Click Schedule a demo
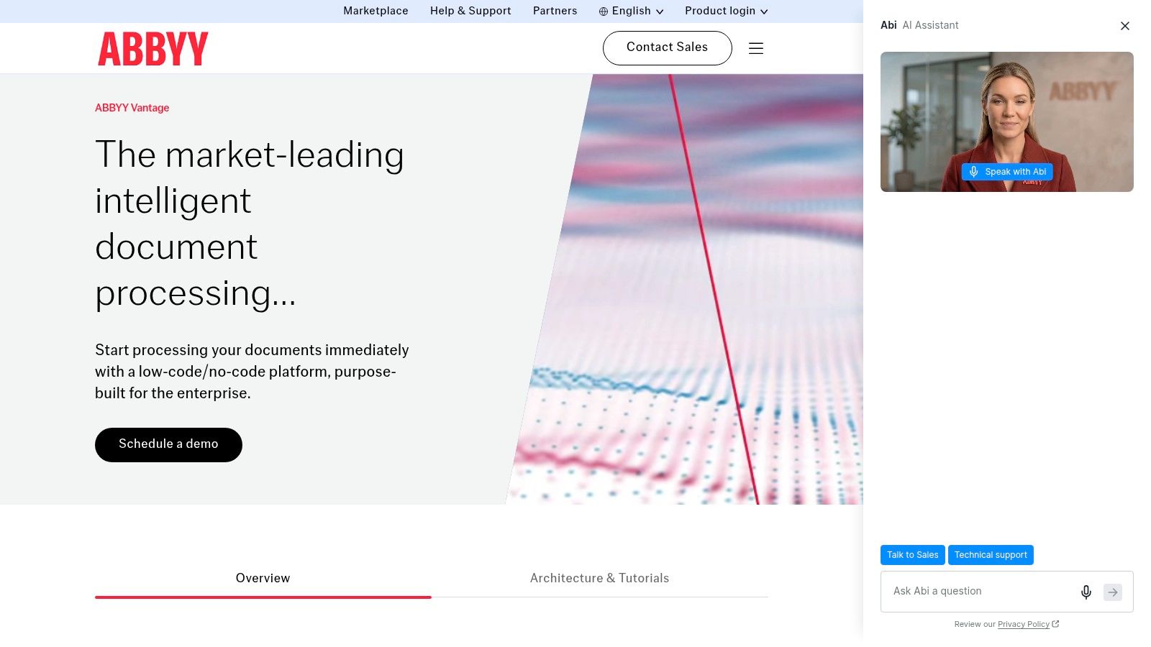 (168, 444)
